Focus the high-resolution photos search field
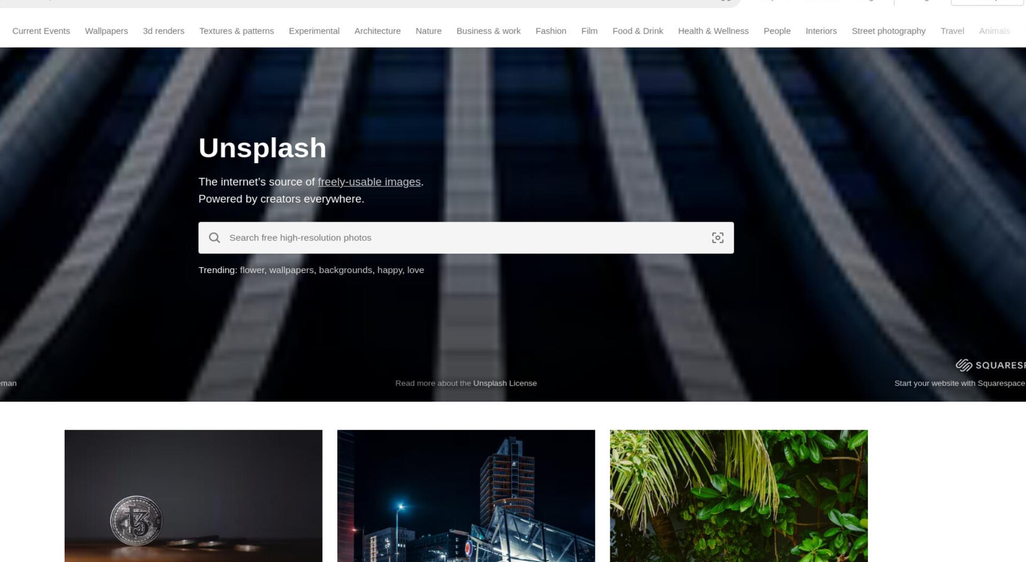 coord(466,238)
